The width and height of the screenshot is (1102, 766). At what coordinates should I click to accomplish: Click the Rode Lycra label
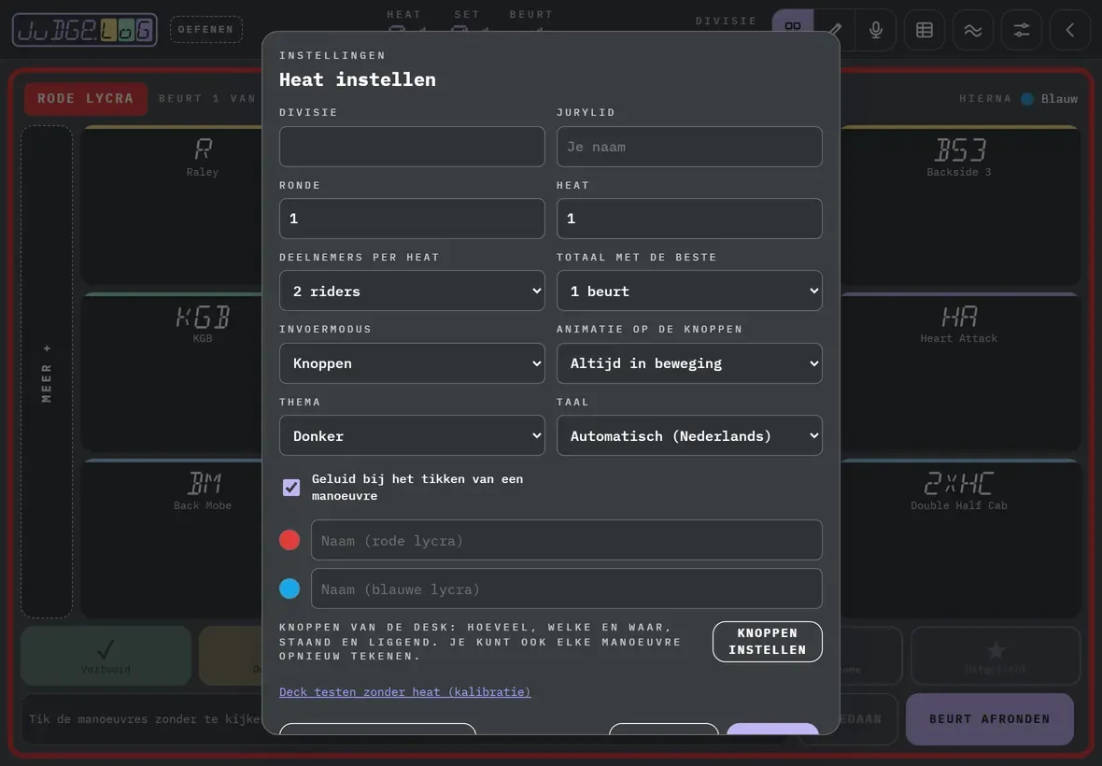click(86, 98)
